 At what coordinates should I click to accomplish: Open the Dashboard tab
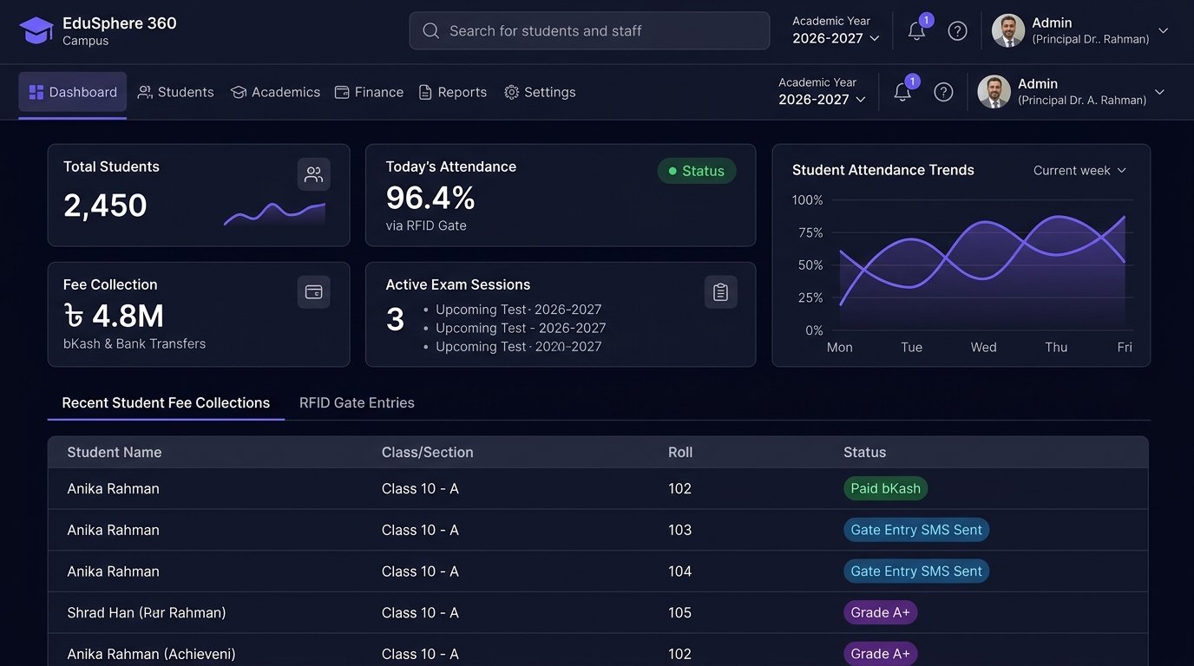click(73, 92)
